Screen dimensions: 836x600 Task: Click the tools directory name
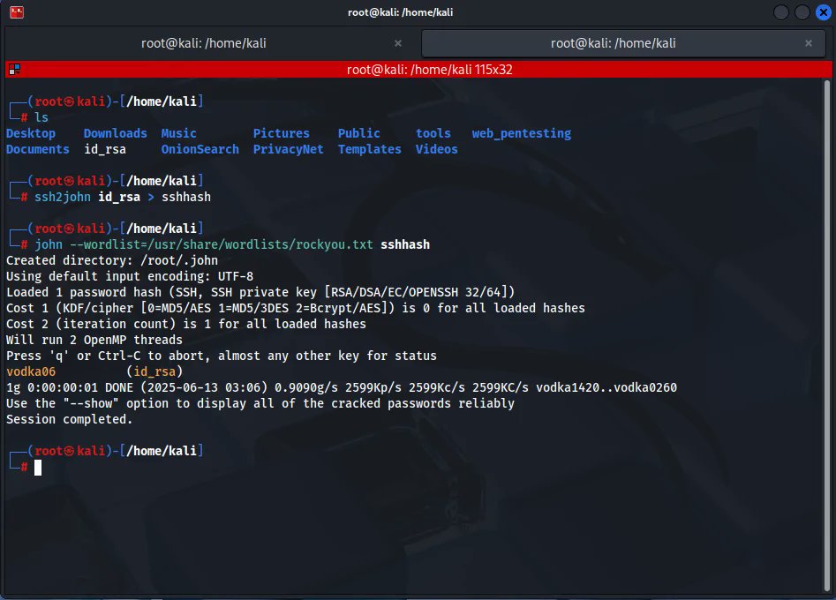pyautogui.click(x=433, y=133)
